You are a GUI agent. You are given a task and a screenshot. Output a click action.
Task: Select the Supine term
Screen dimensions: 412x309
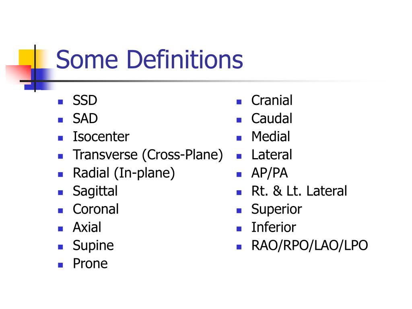coord(93,246)
